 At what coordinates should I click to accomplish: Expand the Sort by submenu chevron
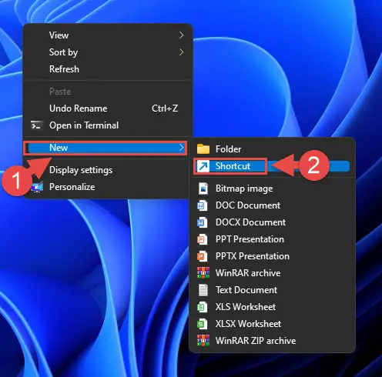click(x=182, y=52)
